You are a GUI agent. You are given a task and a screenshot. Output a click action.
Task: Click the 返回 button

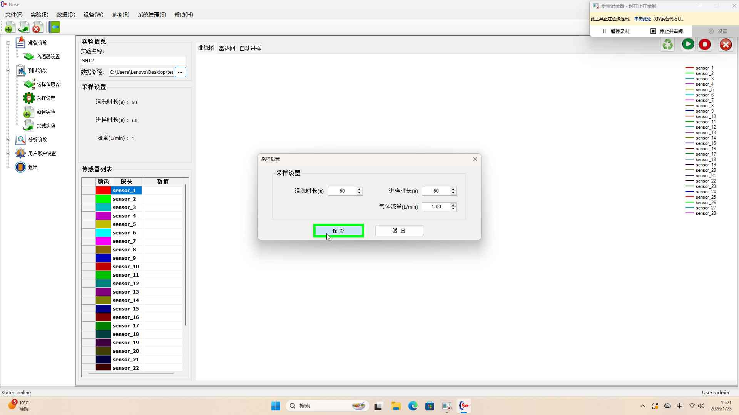pyautogui.click(x=399, y=231)
